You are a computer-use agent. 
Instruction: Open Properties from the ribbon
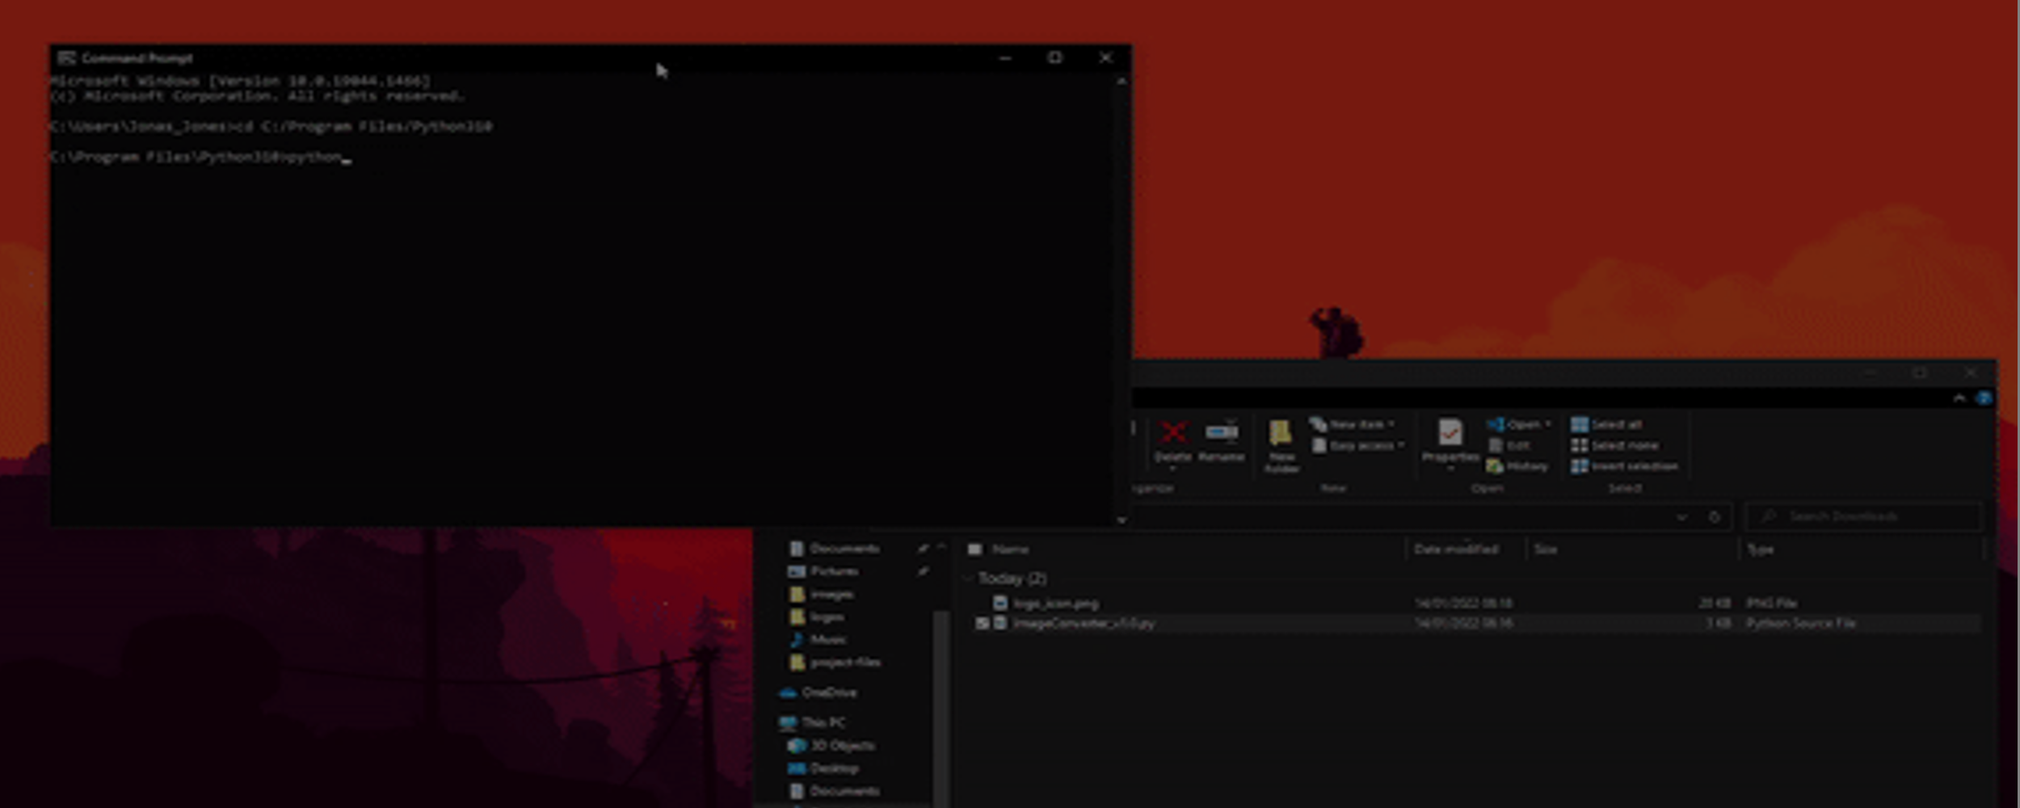[x=1450, y=434]
